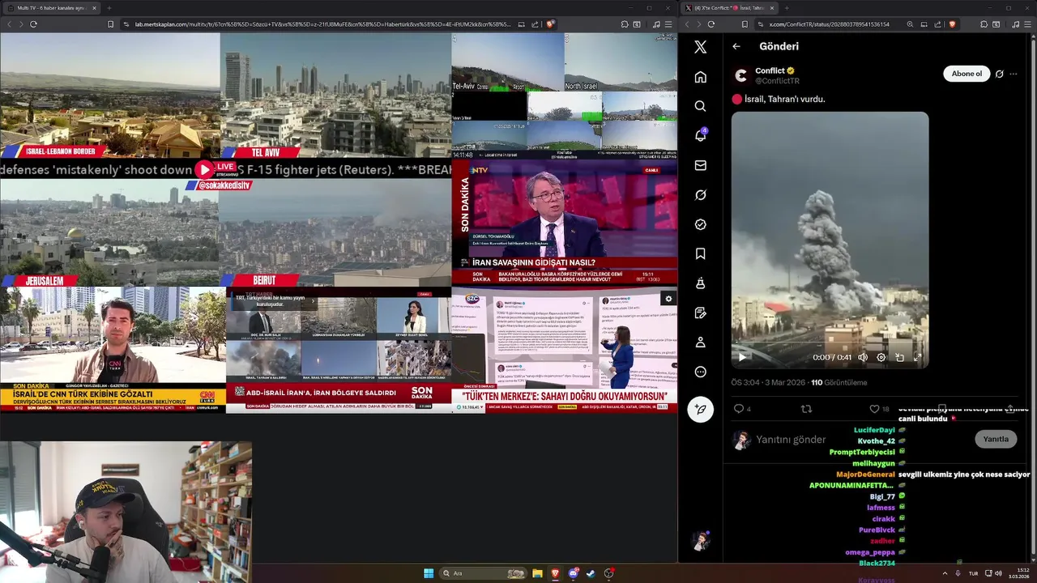Open Conflict account avatar
Screen dimensions: 1037x583
[740, 75]
